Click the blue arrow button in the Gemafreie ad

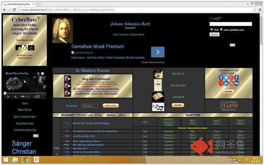click(x=158, y=52)
